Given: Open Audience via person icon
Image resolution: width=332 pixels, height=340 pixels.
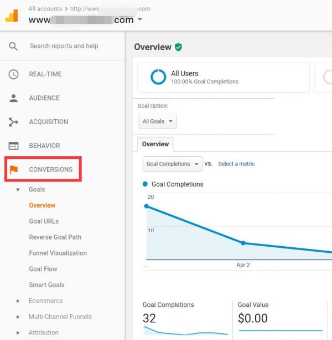Looking at the screenshot, I should pyautogui.click(x=13, y=98).
